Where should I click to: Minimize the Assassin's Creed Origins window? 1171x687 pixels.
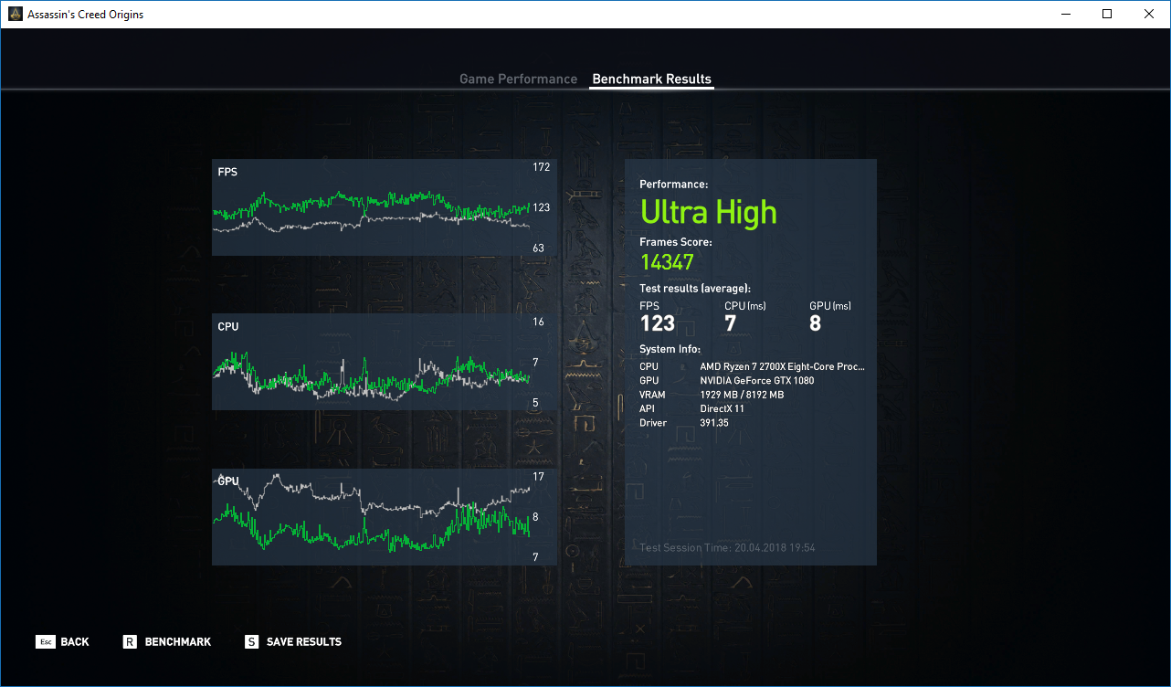click(1065, 14)
